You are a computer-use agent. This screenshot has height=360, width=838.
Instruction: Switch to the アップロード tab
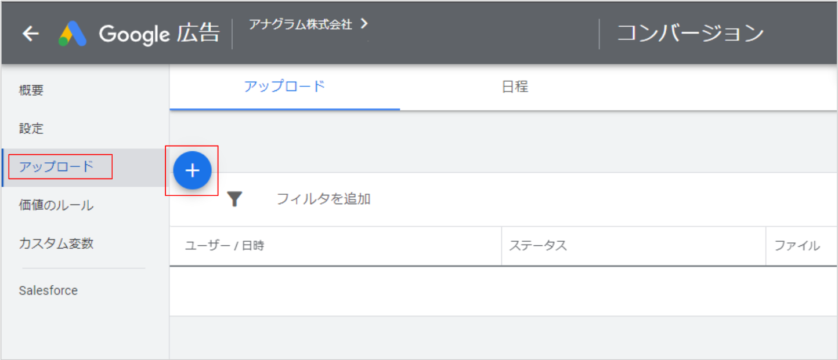point(284,87)
